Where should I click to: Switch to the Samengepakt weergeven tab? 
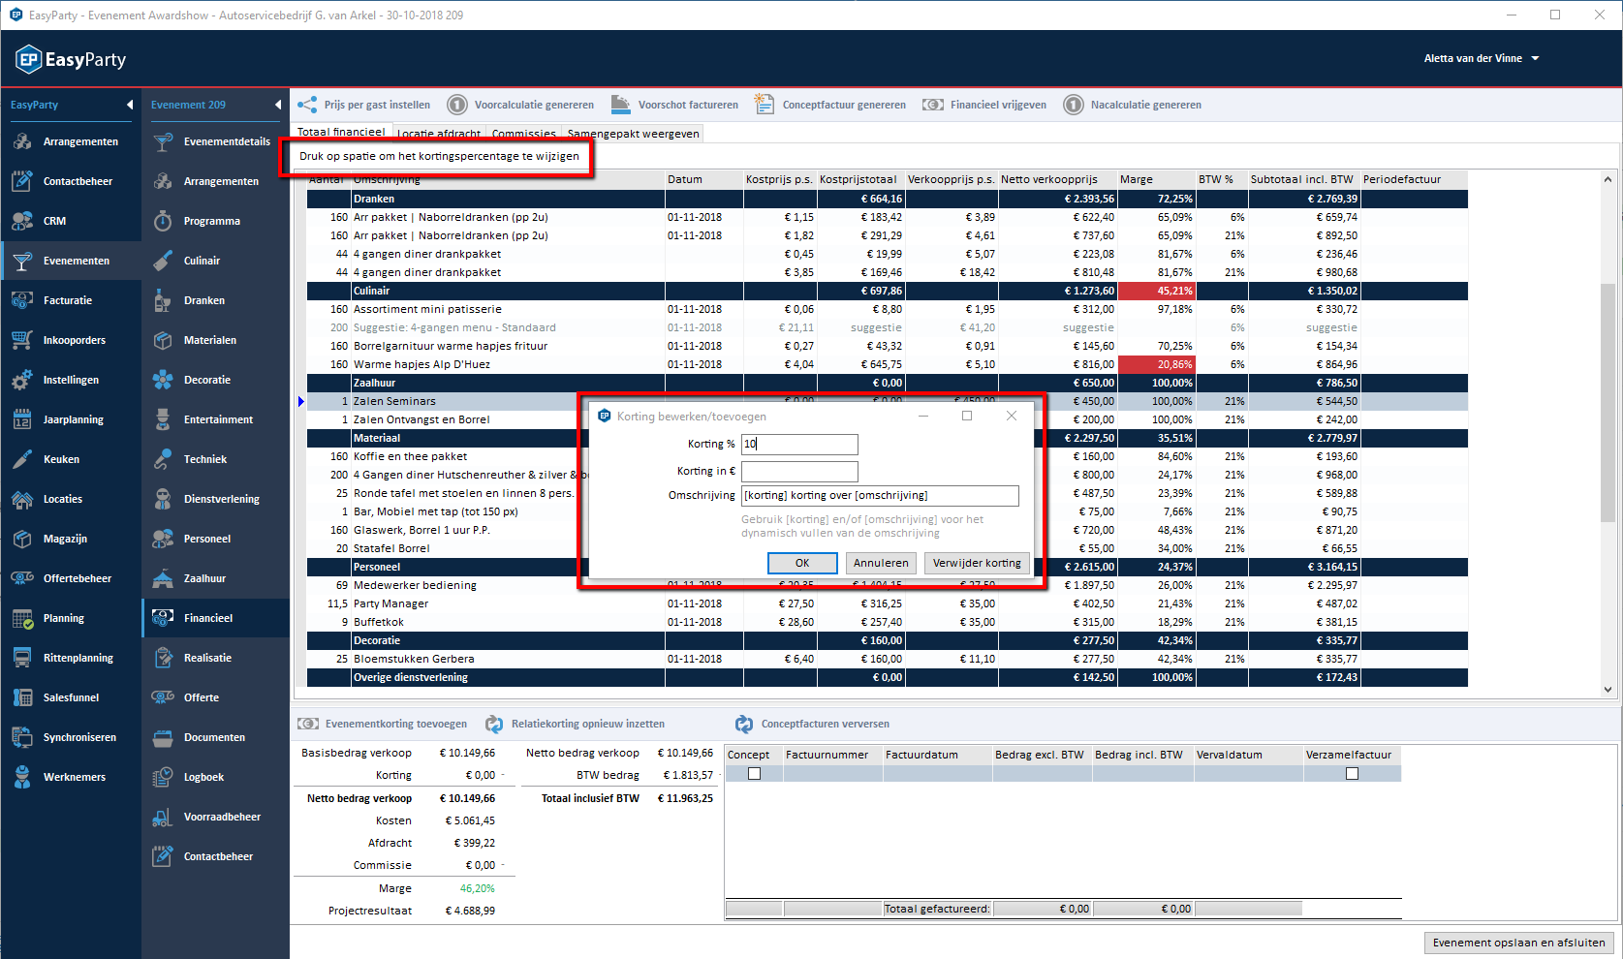(633, 134)
